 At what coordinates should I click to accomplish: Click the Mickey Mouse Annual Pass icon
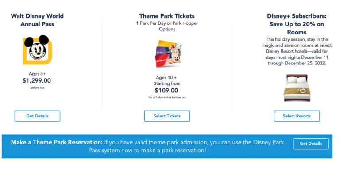tap(38, 50)
